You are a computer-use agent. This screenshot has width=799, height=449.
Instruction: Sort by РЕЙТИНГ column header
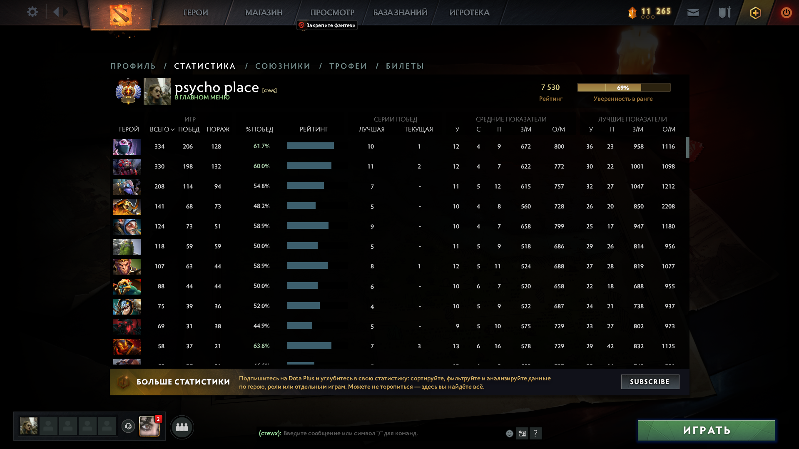coord(314,129)
